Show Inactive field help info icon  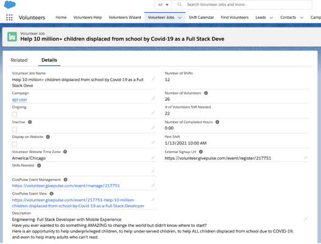(30, 122)
